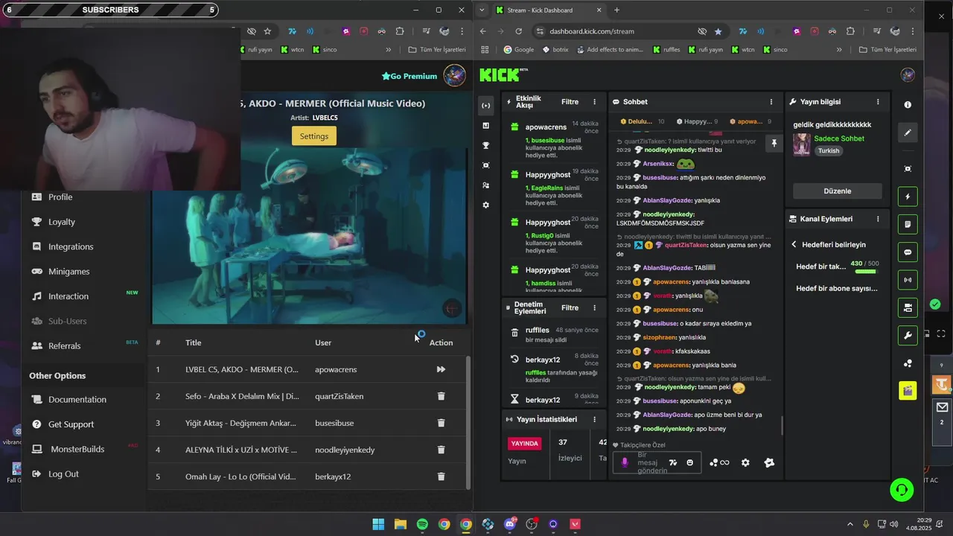Screen dimensions: 953x536
Task: Click Go Premium link
Action: tap(409, 76)
